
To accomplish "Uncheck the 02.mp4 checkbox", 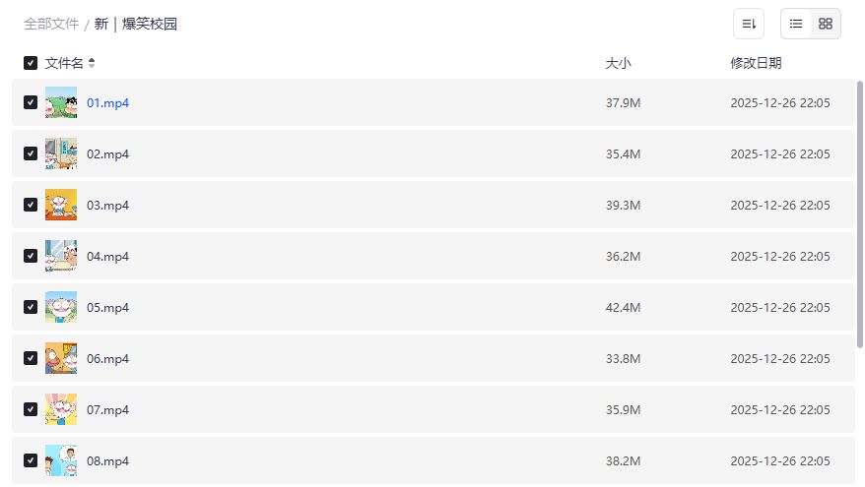I will pyautogui.click(x=31, y=153).
